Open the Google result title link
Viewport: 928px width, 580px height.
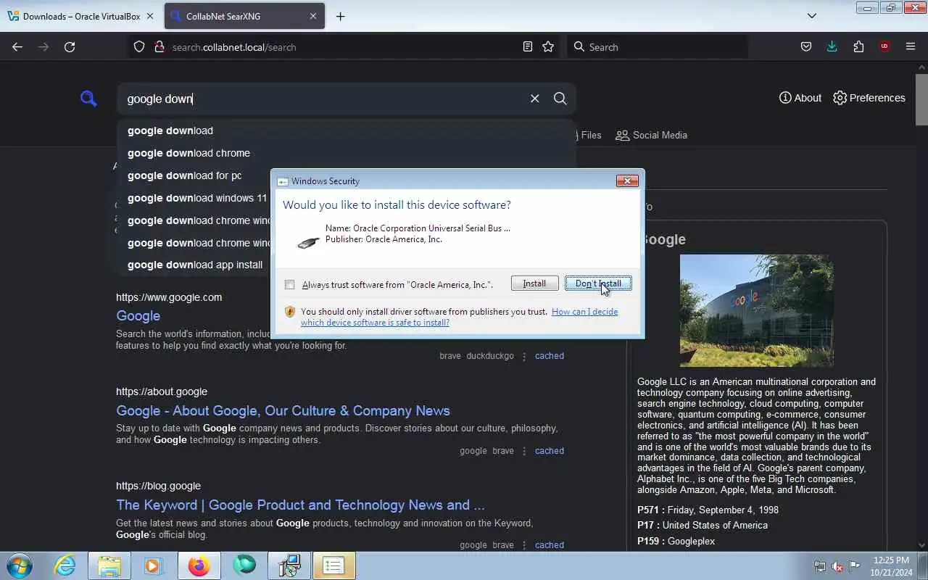tap(138, 316)
